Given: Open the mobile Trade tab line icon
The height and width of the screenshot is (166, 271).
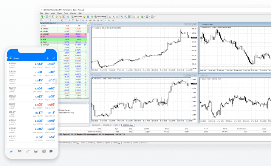Looking at the screenshot, I should [x=28, y=151].
